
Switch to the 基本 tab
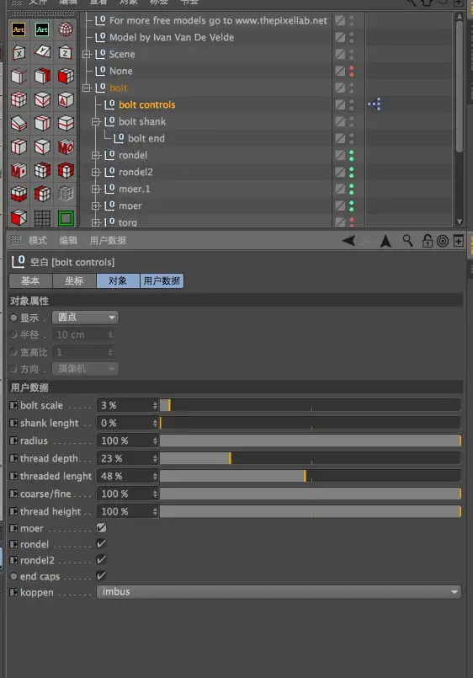[x=30, y=281]
